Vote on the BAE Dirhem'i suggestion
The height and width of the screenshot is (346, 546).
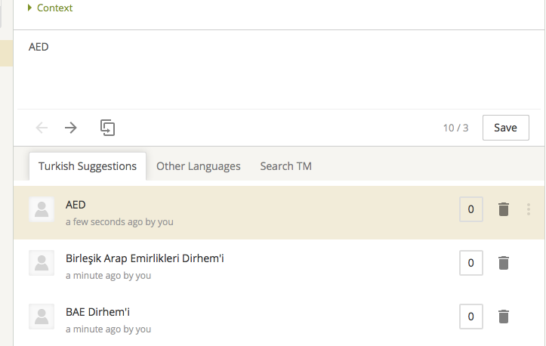pyautogui.click(x=470, y=317)
